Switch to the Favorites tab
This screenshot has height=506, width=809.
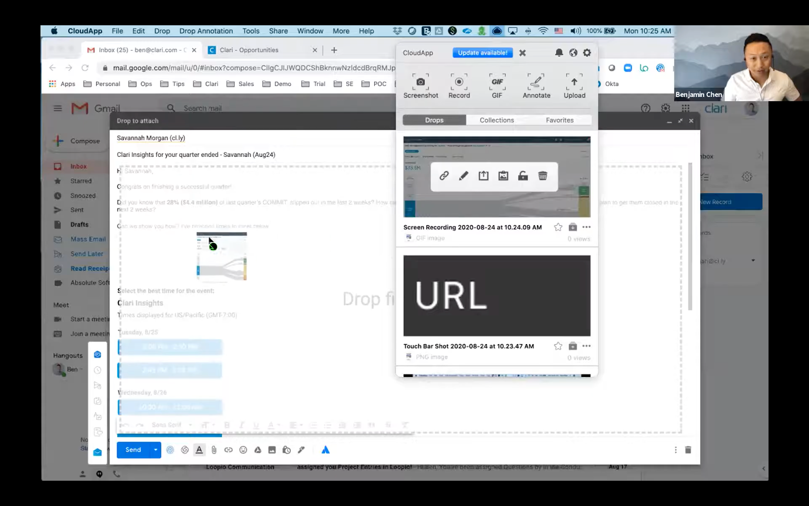click(560, 120)
